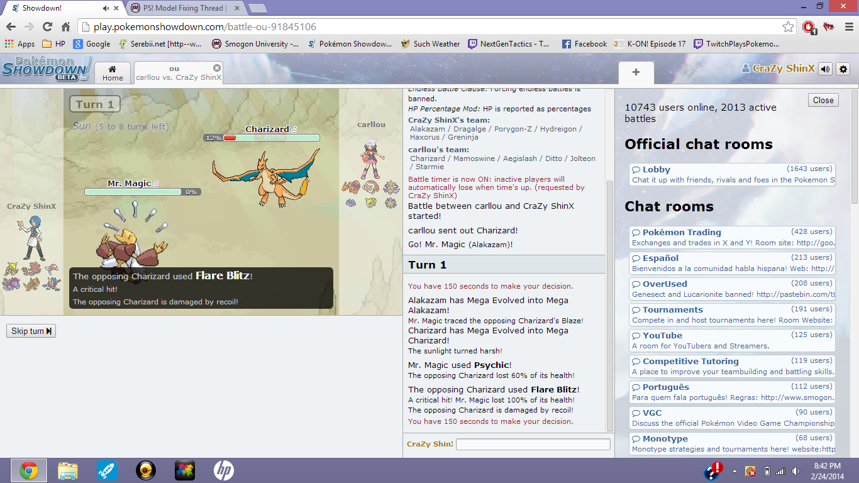The image size is (859, 483).
Task: Join the Tournaments chat room
Action: coord(733,314)
